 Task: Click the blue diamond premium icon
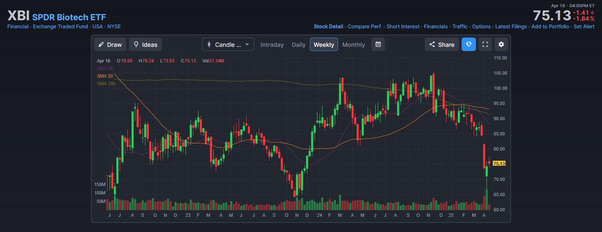click(x=469, y=45)
